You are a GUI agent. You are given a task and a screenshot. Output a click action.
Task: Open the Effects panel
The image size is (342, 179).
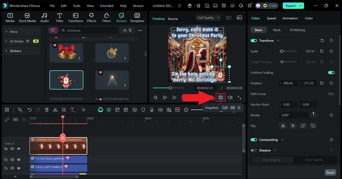pos(91,17)
